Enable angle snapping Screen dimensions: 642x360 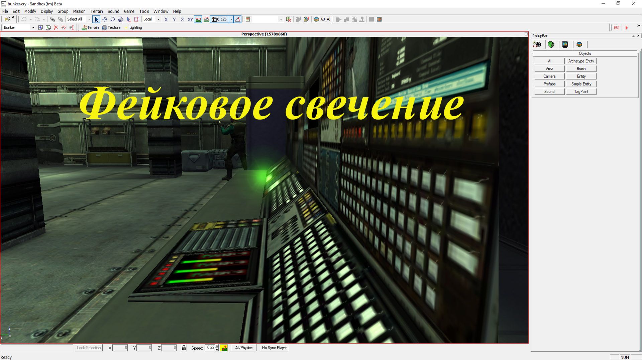(237, 19)
